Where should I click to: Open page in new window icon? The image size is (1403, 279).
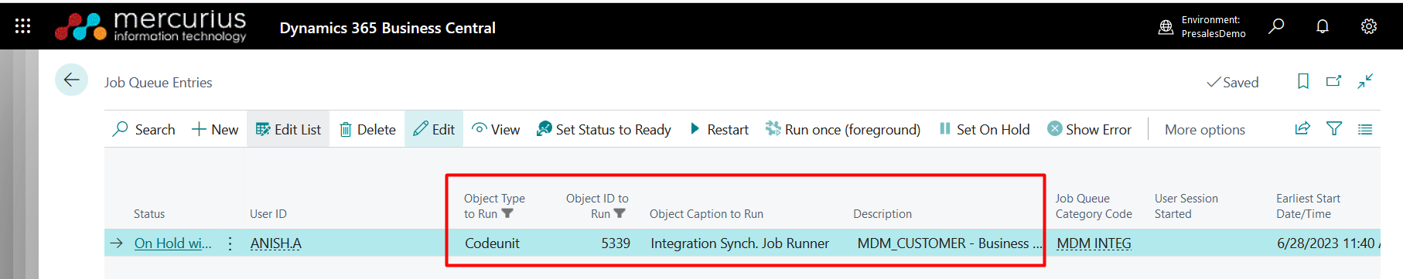click(x=1333, y=80)
